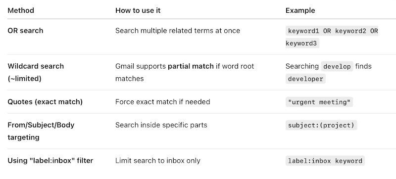Click Force exact match if needed text
Screen dimensions: 396x179
(x=163, y=102)
